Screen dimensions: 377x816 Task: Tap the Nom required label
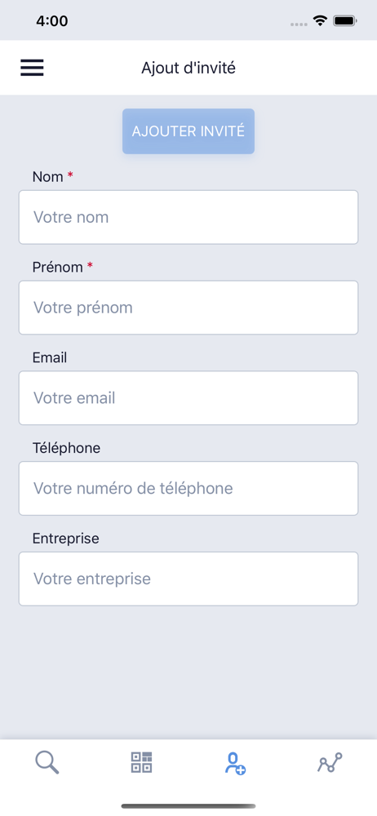[x=52, y=177]
